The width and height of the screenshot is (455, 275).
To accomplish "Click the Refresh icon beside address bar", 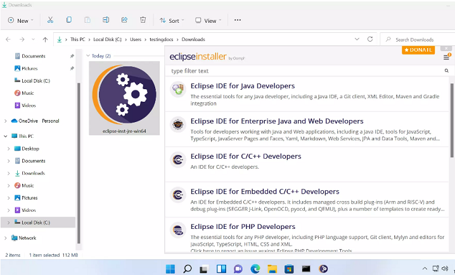I will coord(371,39).
